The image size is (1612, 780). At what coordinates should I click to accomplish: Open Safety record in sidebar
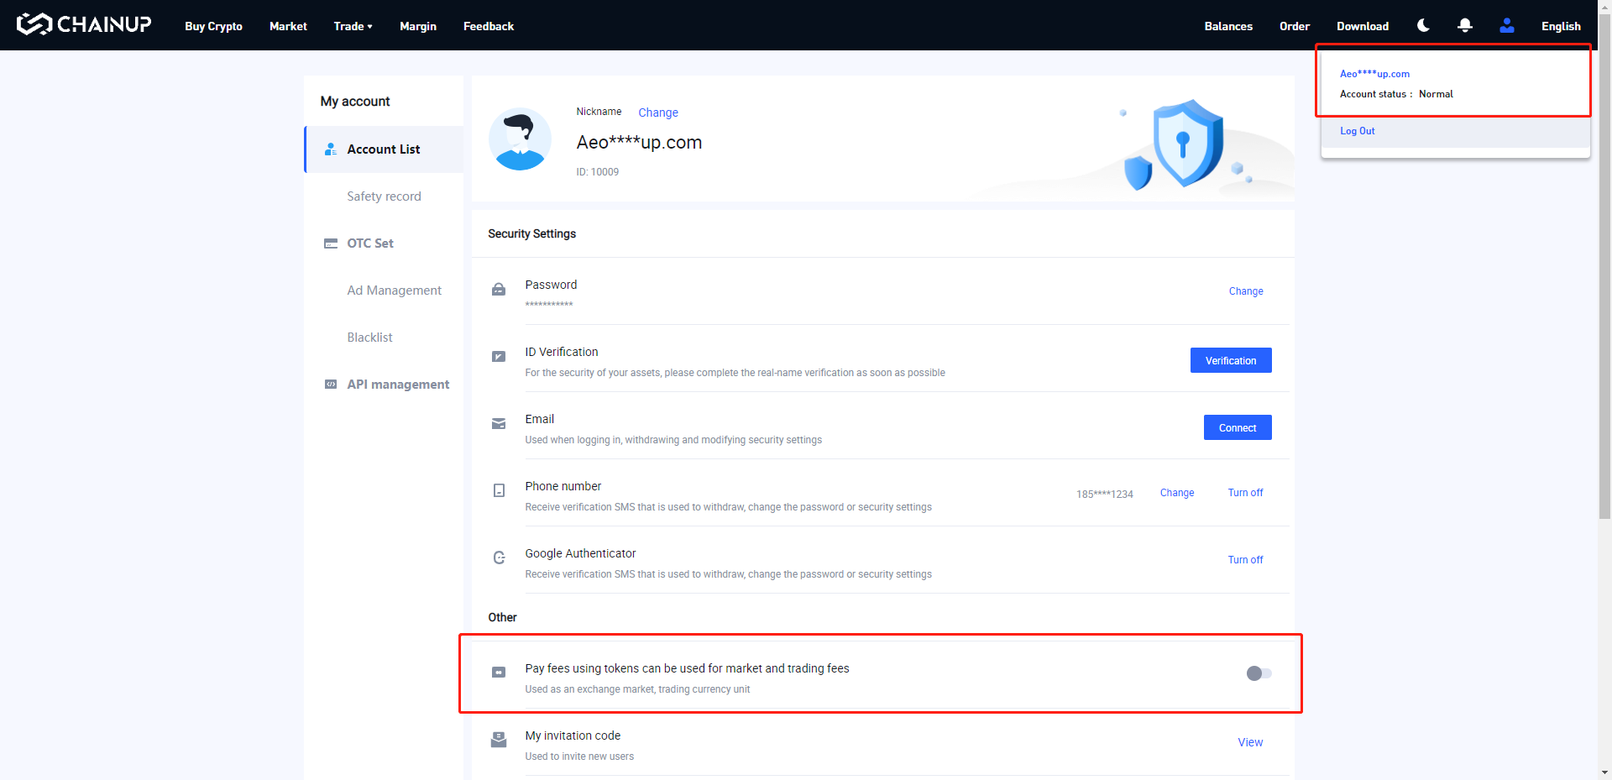pos(384,196)
